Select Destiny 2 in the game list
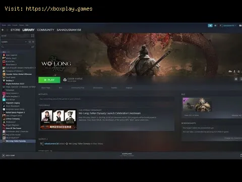The height and width of the screenshot is (182, 242). [10, 80]
